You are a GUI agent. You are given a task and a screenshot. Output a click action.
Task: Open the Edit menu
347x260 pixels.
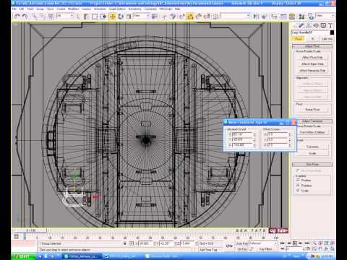[x=22, y=9]
